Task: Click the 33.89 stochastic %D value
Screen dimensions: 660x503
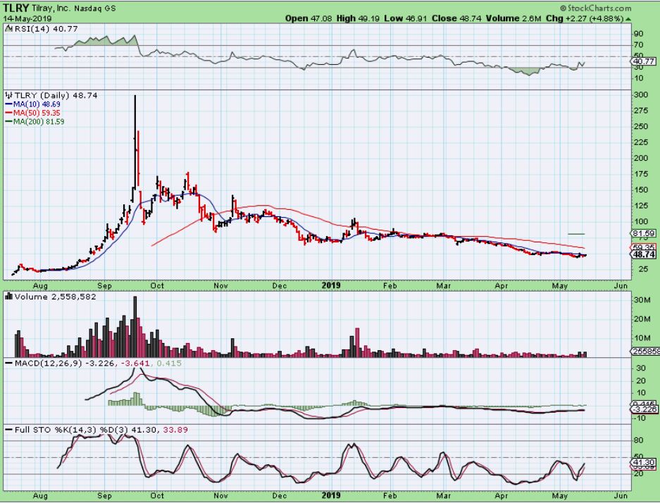Action: 174,430
